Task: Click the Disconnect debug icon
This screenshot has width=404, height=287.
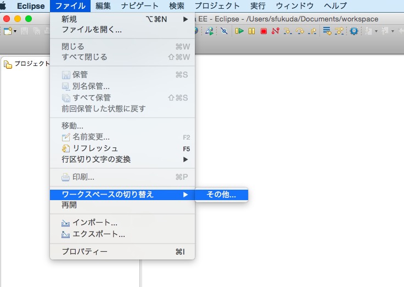Action: coord(275,31)
